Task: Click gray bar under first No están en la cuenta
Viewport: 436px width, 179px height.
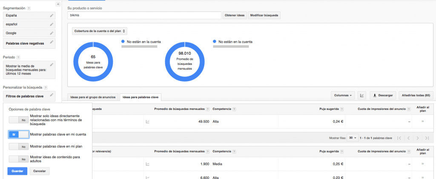Action: pyautogui.click(x=139, y=47)
